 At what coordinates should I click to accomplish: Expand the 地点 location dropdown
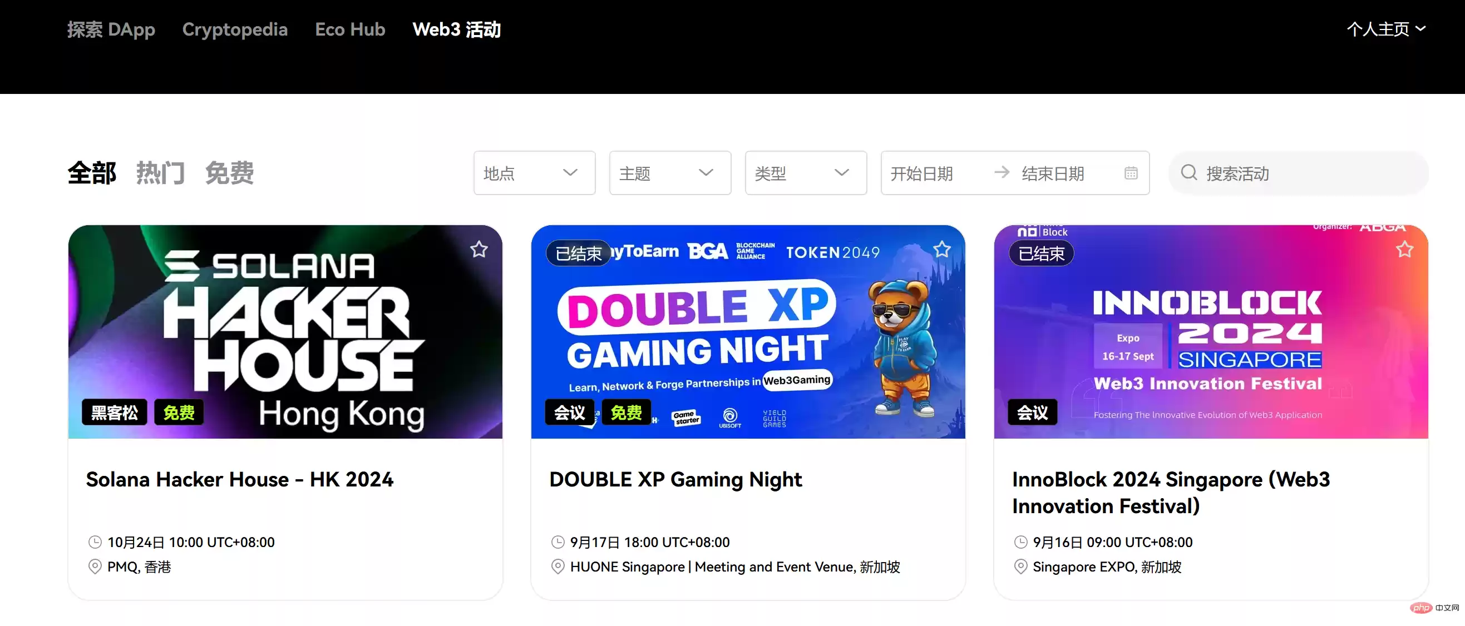coord(535,173)
